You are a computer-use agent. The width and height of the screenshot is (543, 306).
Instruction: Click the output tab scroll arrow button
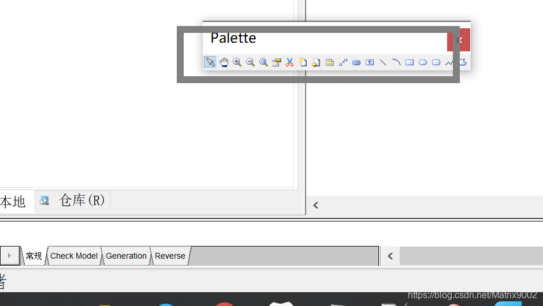(10, 255)
